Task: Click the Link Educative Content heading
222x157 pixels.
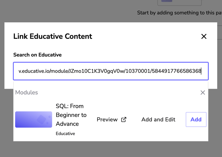Action: click(x=53, y=36)
